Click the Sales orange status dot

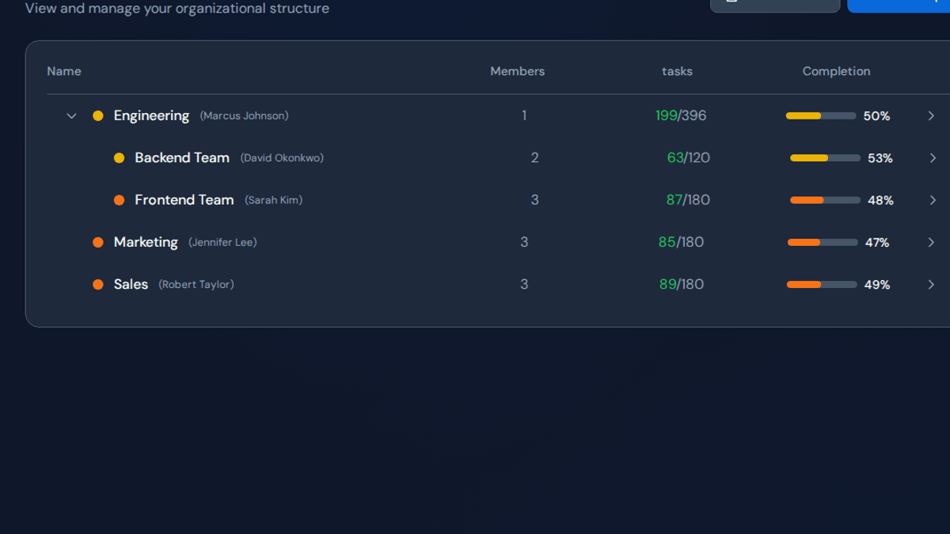click(x=98, y=285)
